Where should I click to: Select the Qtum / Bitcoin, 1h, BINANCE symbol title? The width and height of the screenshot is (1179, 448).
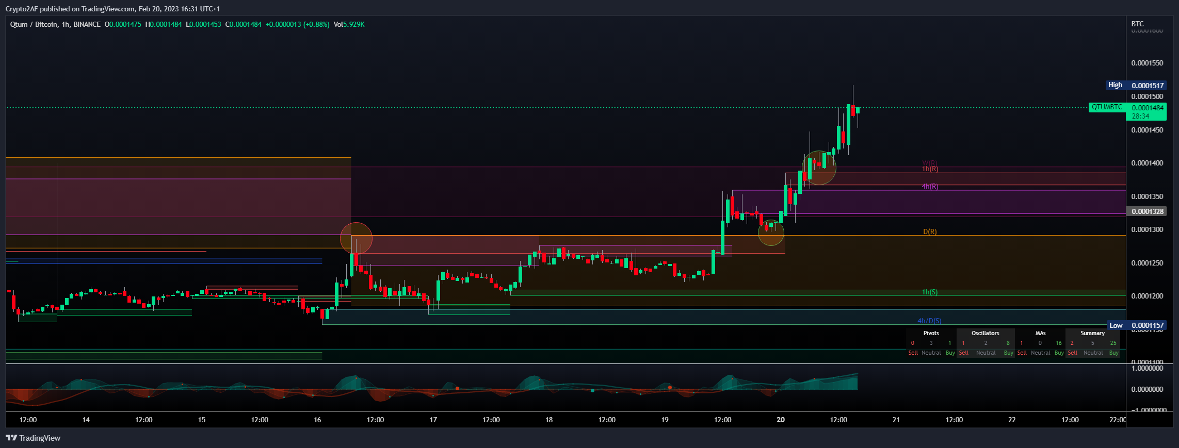tap(55, 24)
